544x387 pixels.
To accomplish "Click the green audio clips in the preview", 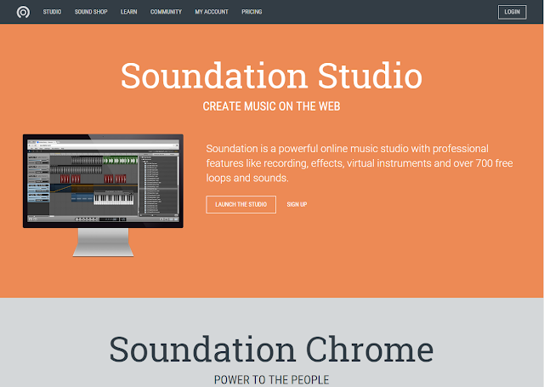I will (x=121, y=161).
